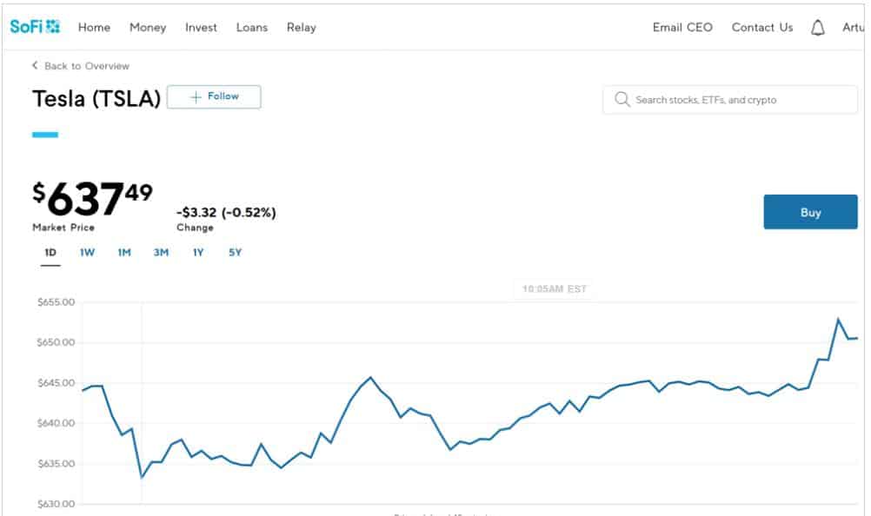Focus the stocks search field
This screenshot has height=516, width=871.
pos(730,100)
